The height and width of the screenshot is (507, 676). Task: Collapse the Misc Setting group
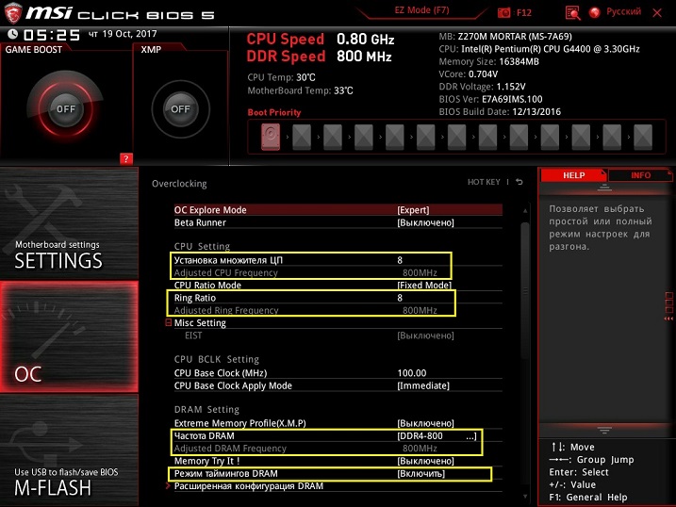[169, 322]
